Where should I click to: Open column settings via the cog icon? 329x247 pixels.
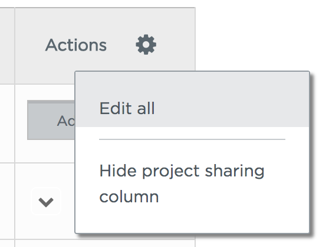[x=146, y=45]
